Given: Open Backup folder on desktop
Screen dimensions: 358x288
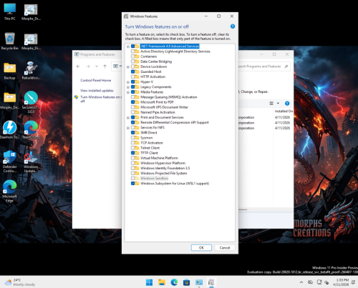Looking at the screenshot, I should (x=10, y=71).
